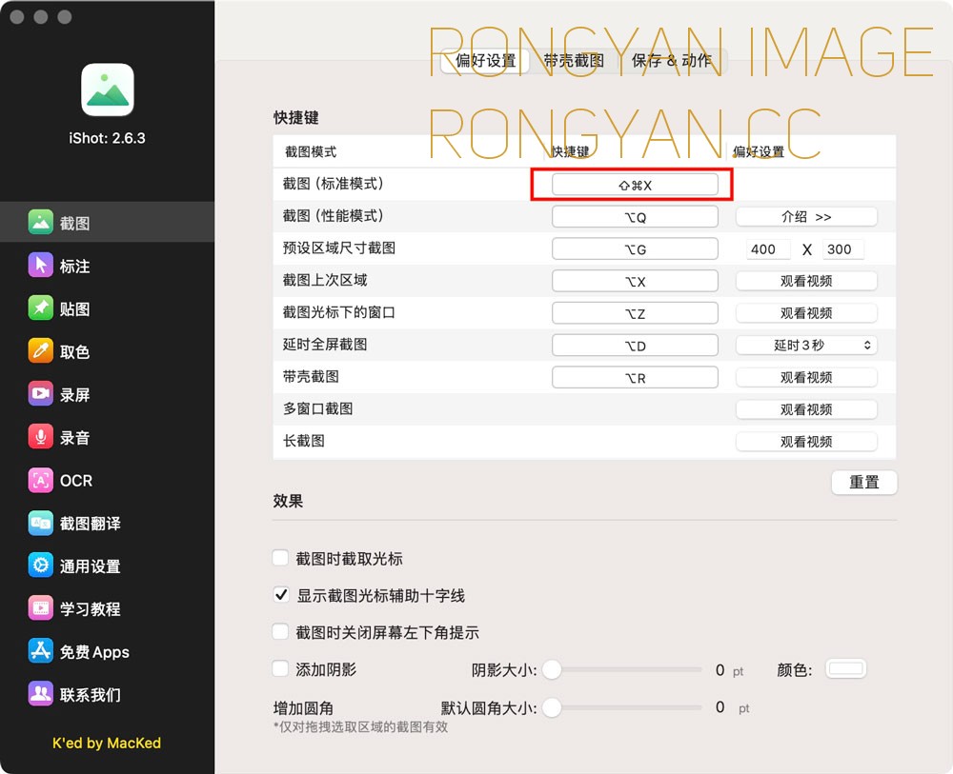Screen dimensions: 953x774
Task: Click the 多窗口截图 row label
Action: pyautogui.click(x=318, y=408)
